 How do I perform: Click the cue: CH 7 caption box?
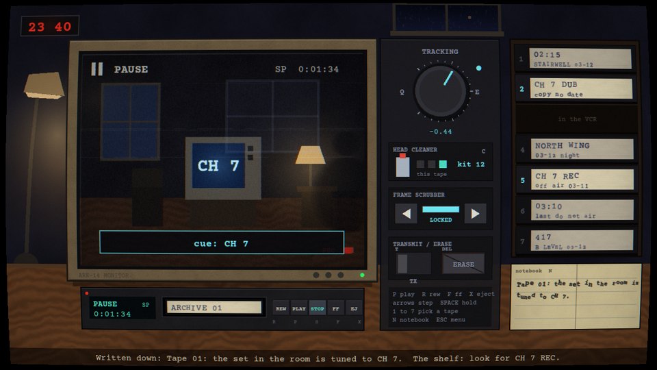[x=222, y=243]
